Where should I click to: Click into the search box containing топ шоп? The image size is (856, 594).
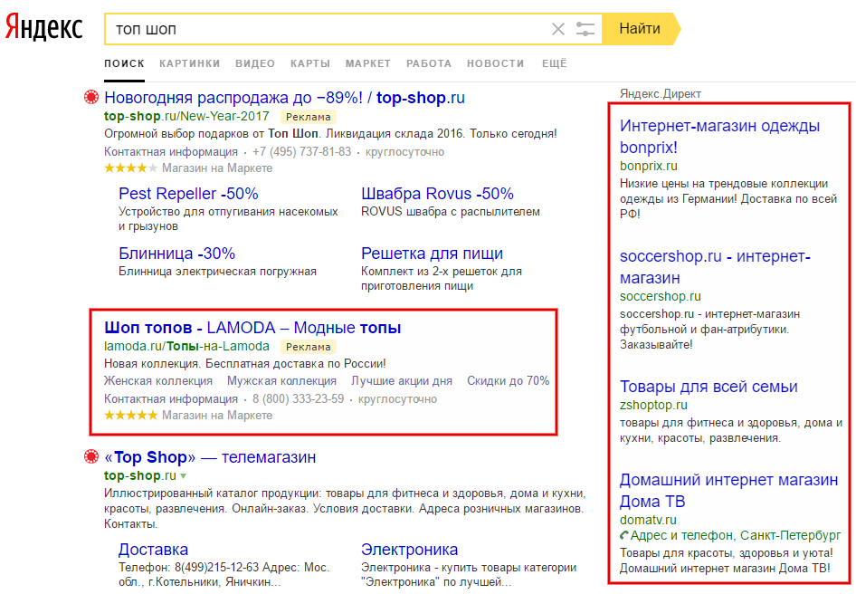(x=326, y=29)
